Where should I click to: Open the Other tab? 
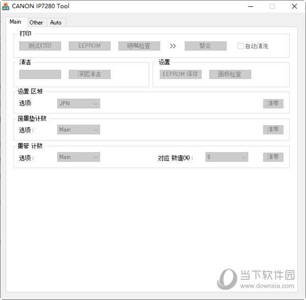coord(37,22)
